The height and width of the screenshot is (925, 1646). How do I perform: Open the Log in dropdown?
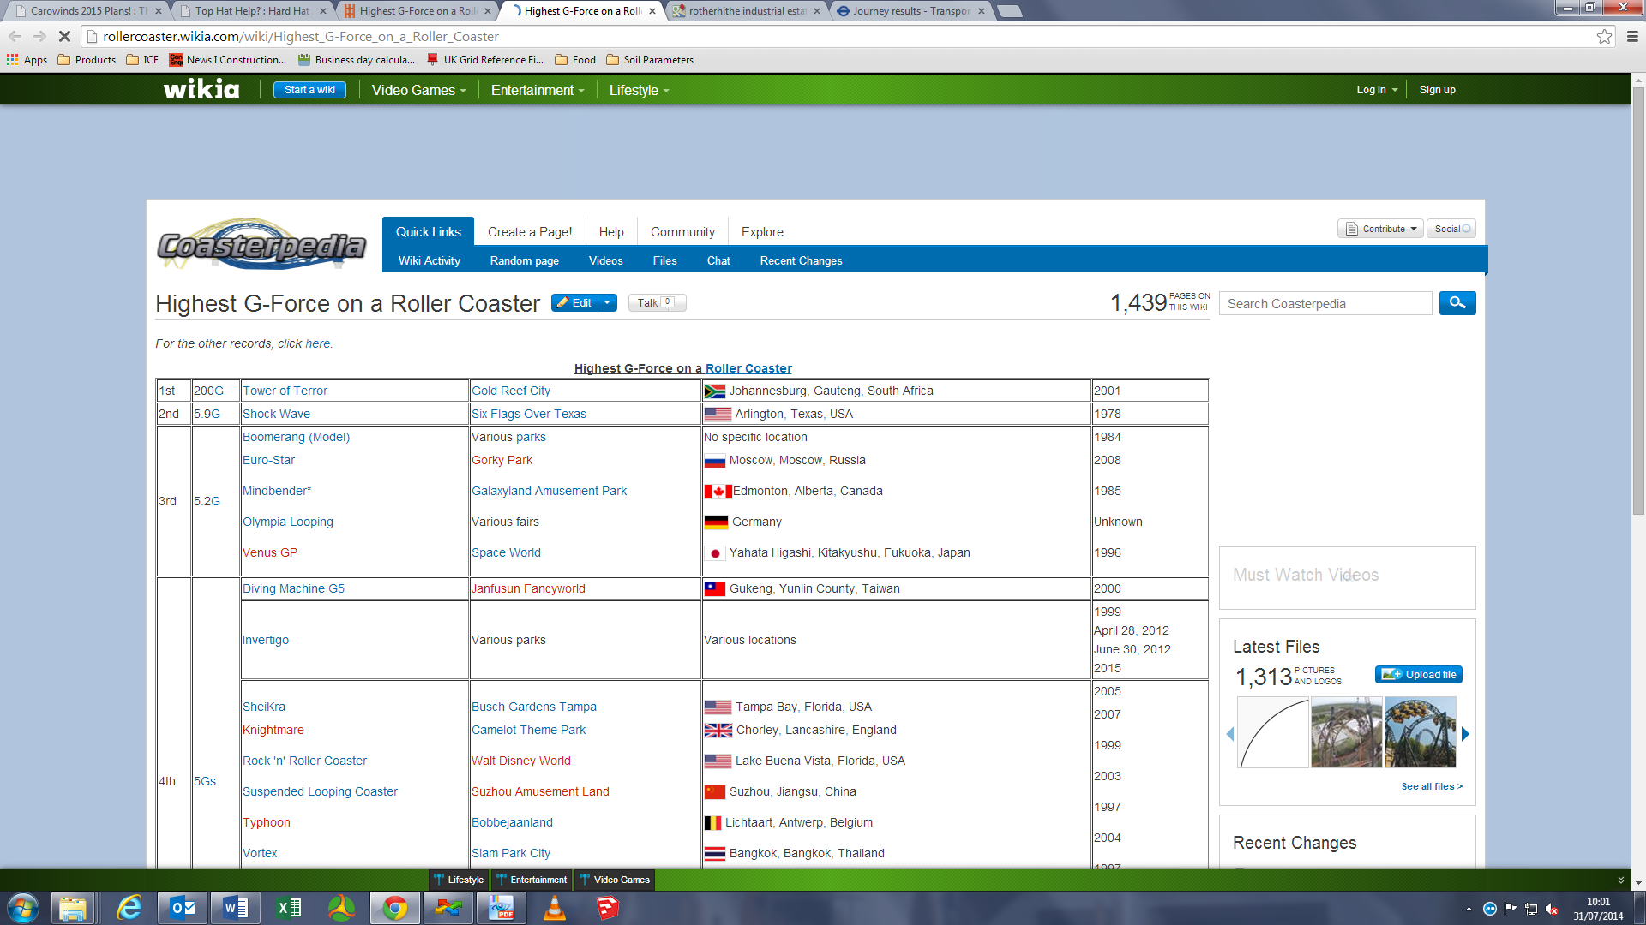[x=1376, y=90]
